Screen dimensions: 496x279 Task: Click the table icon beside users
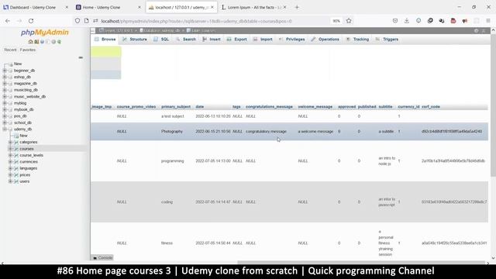click(16, 181)
